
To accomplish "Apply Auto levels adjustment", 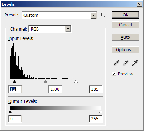I will [126, 37].
